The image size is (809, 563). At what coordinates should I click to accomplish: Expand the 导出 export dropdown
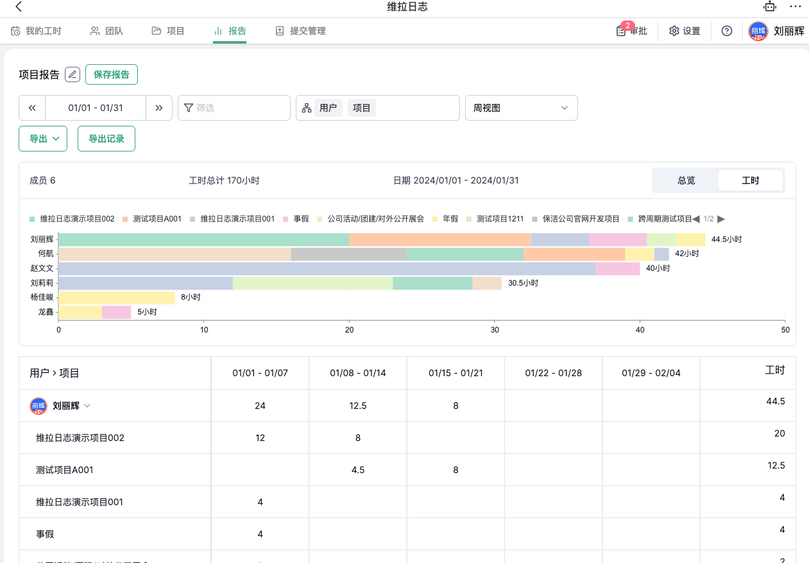click(x=43, y=139)
